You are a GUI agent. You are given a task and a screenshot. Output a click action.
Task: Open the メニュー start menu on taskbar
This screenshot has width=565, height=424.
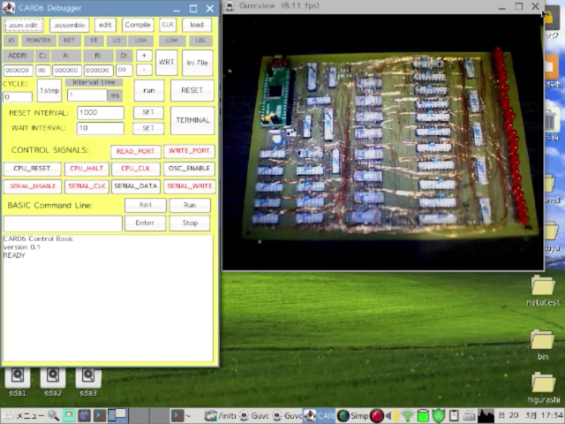point(23,416)
